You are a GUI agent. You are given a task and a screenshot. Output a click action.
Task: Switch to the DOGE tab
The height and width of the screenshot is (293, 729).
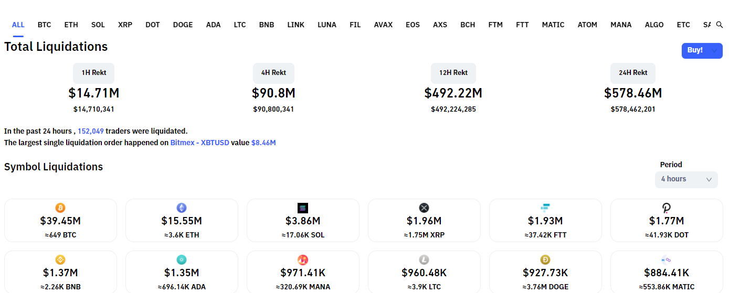[183, 25]
